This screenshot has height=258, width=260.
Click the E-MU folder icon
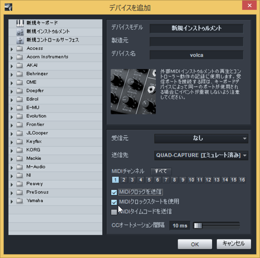tap(20, 108)
